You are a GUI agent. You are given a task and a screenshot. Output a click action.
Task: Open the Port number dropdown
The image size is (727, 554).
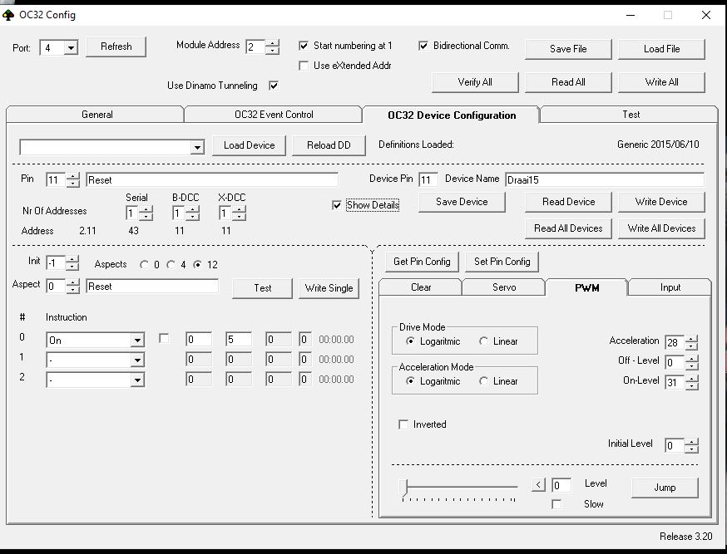coord(71,48)
